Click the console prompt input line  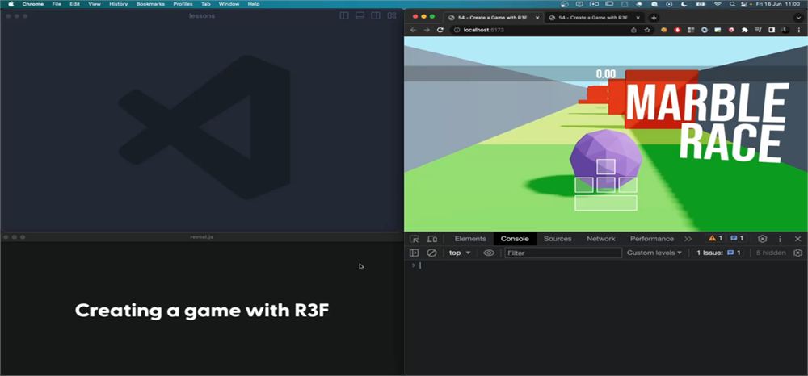[x=606, y=265]
